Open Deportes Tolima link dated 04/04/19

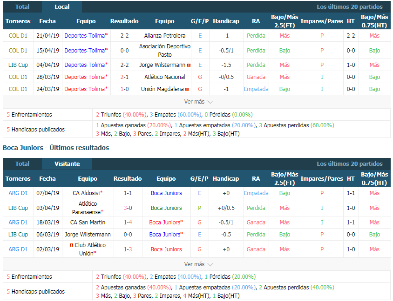(x=86, y=65)
